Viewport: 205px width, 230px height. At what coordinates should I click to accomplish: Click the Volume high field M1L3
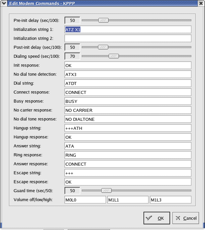[x=171, y=200]
